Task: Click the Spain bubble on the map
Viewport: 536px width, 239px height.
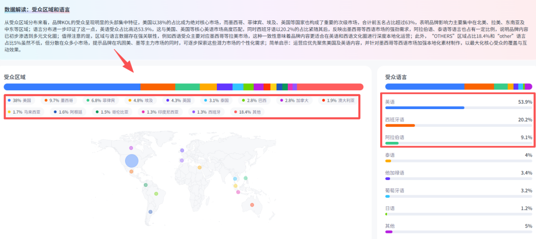Action: (182, 161)
